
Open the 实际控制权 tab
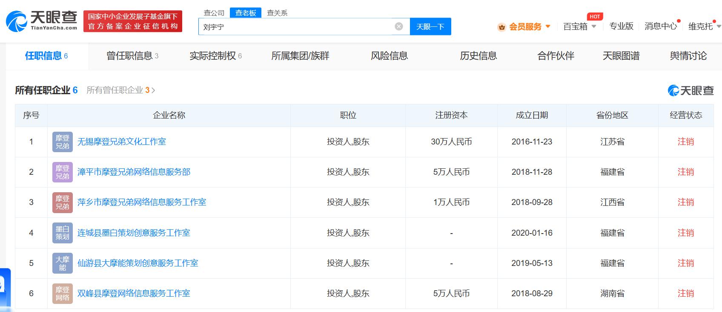point(215,56)
